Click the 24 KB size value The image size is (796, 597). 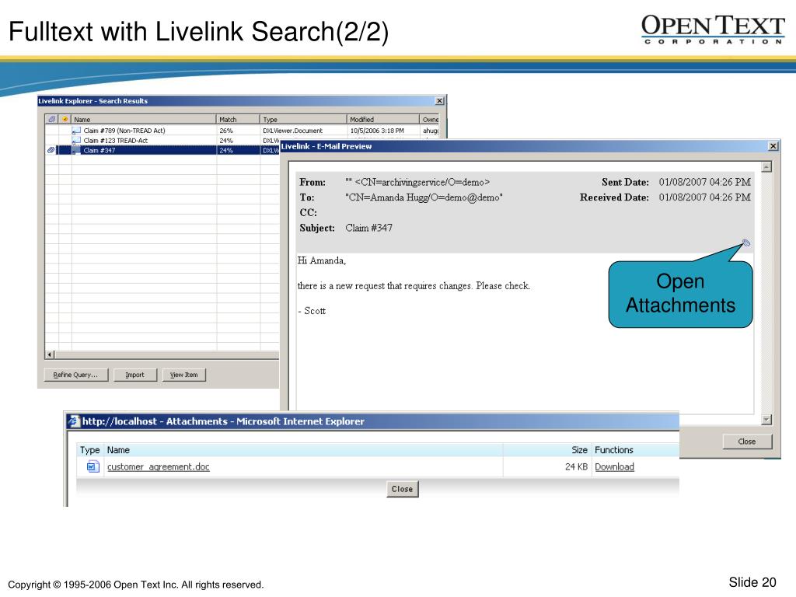576,466
